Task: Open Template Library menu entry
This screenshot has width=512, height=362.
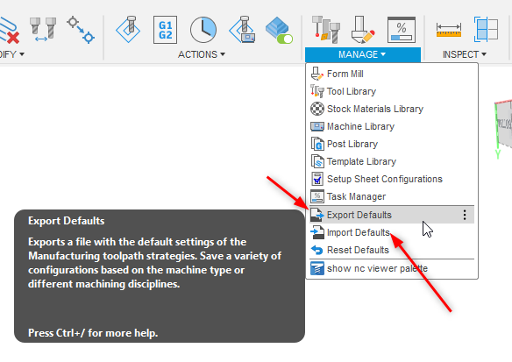Action: pos(391,161)
